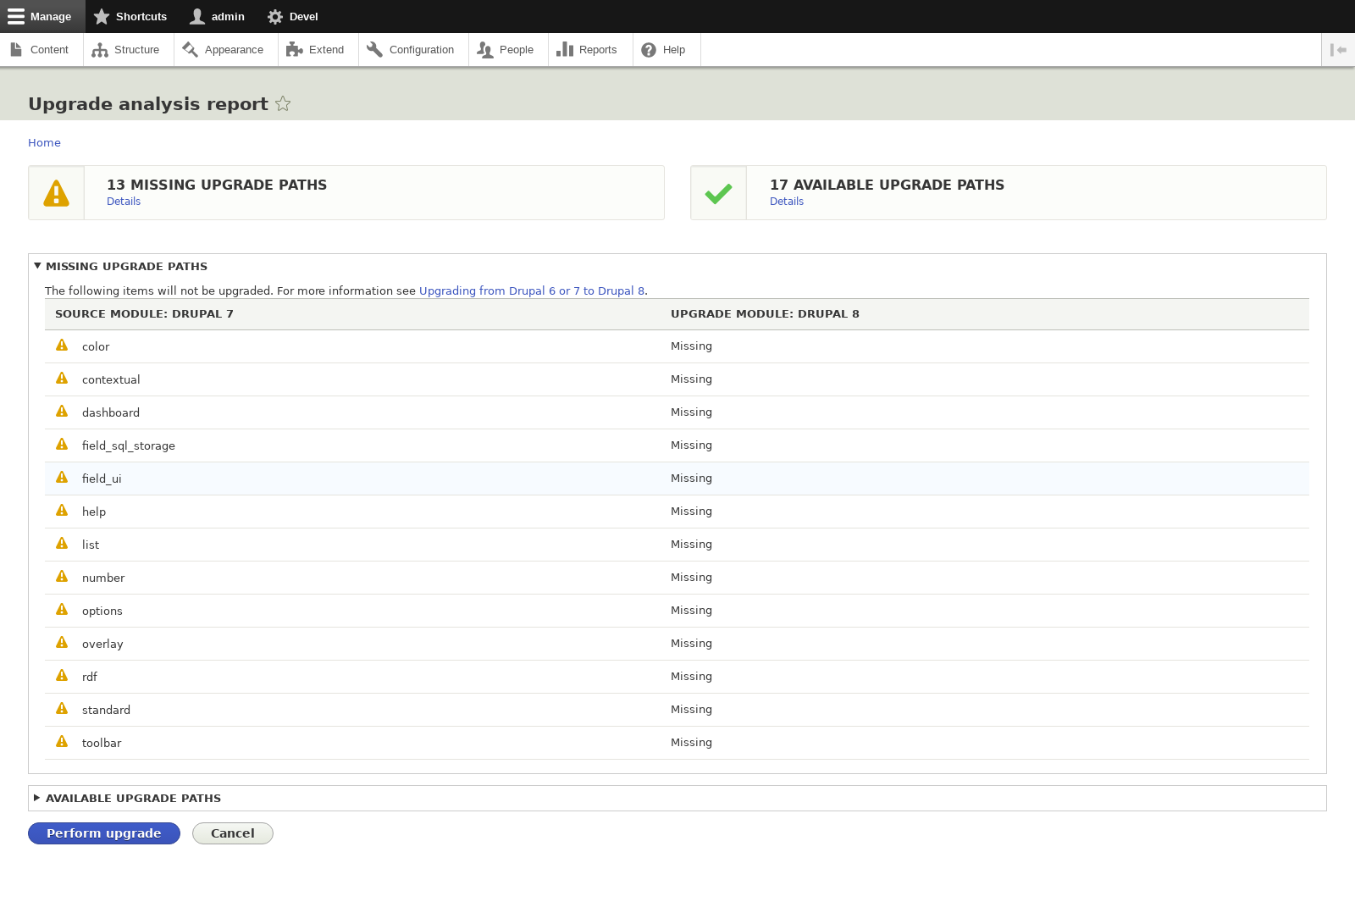Click the Manage hamburger icon
Image resolution: width=1355 pixels, height=924 pixels.
coord(16,17)
